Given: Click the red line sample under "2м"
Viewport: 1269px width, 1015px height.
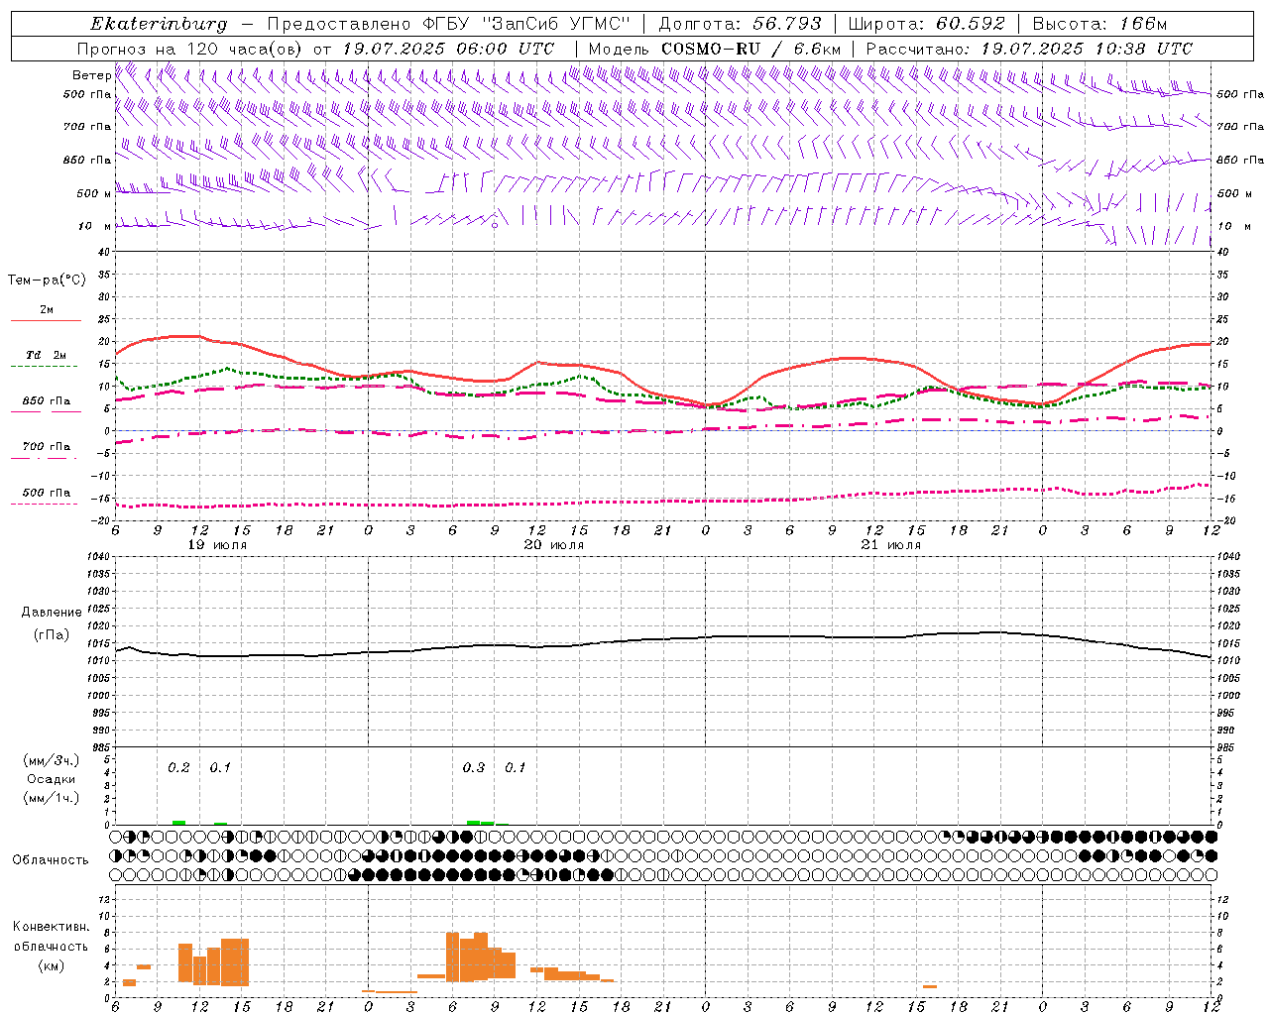Looking at the screenshot, I should (46, 321).
